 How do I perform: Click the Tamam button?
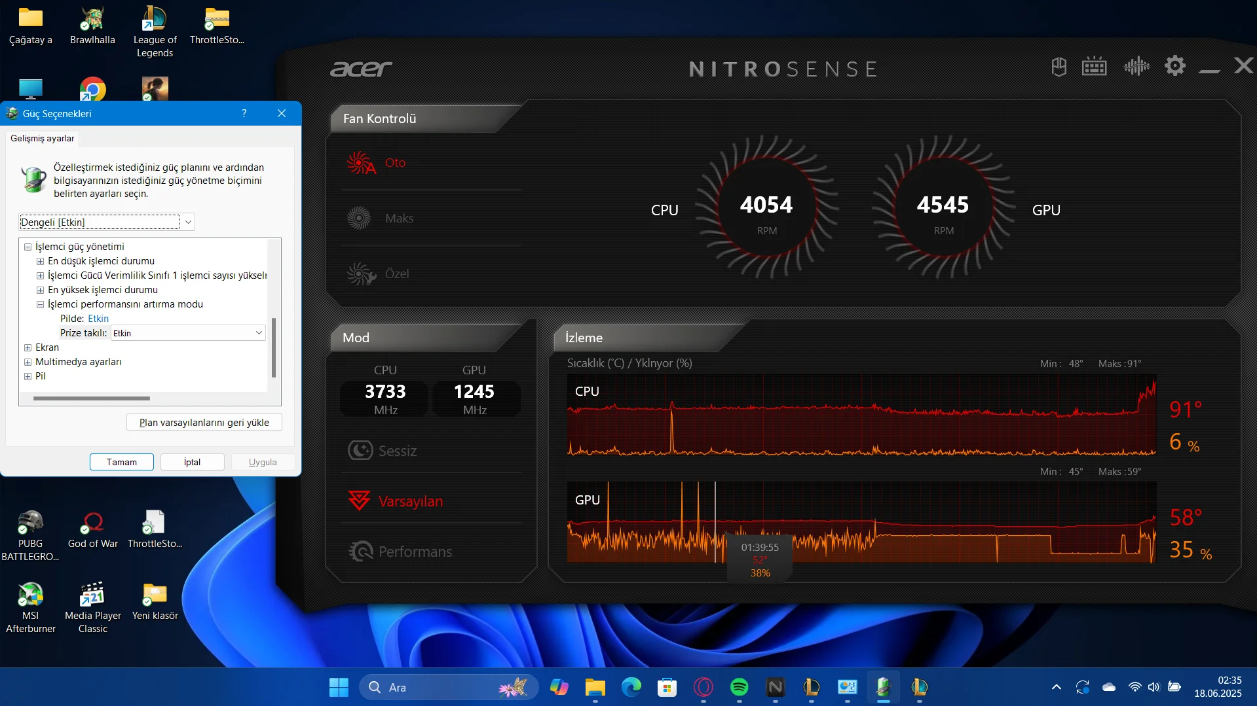pyautogui.click(x=122, y=462)
